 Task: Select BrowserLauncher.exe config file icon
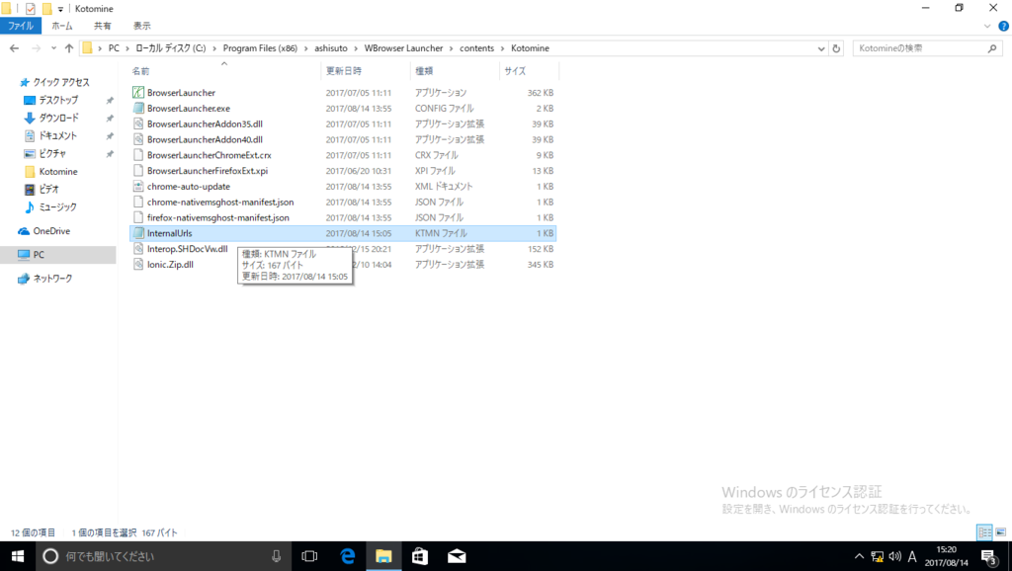(x=138, y=109)
